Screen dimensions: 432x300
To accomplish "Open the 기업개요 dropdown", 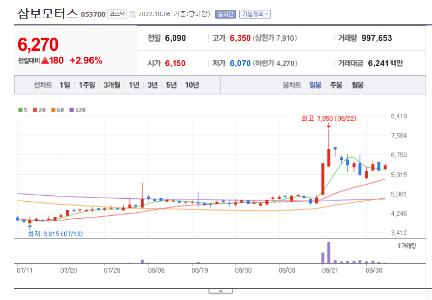I will 255,14.
